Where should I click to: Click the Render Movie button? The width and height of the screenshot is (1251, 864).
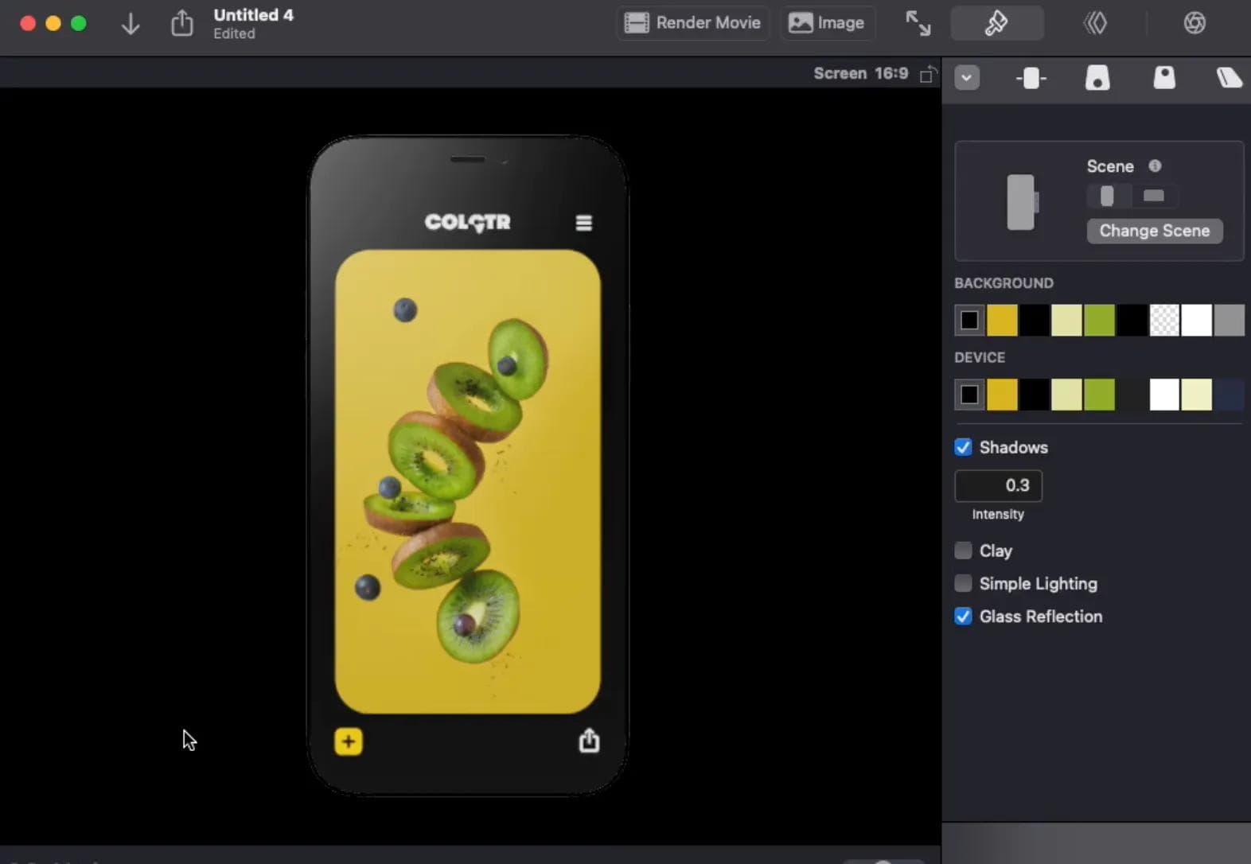[x=693, y=23]
